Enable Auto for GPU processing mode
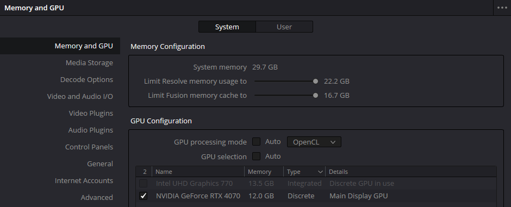 point(257,142)
